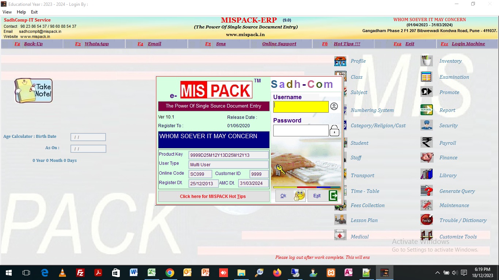Click F6 Hot Tips !!! toolbar item
This screenshot has height=280, width=499.
341,44
